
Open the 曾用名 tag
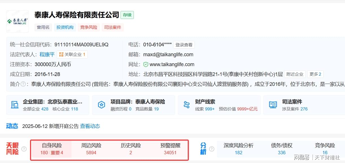click(x=43, y=27)
